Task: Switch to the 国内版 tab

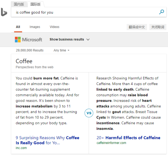Action: point(19,4)
